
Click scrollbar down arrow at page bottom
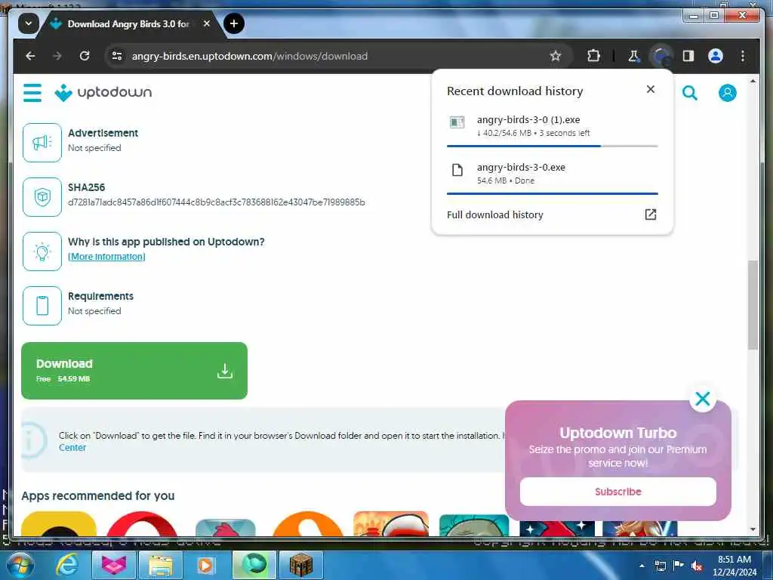753,529
